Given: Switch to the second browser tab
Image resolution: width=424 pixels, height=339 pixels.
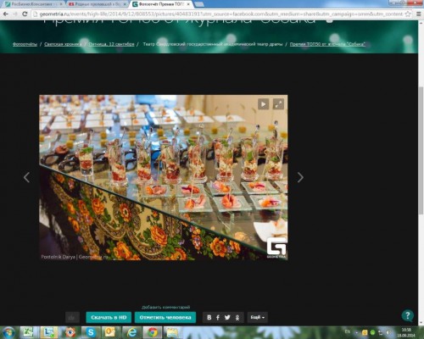Looking at the screenshot, I should (98, 4).
